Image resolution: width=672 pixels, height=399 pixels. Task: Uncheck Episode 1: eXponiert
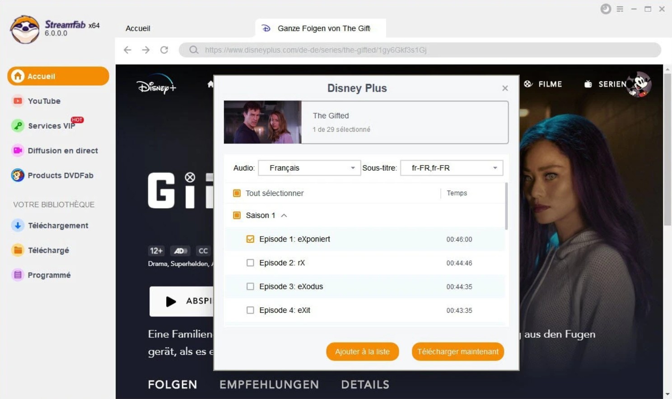250,239
